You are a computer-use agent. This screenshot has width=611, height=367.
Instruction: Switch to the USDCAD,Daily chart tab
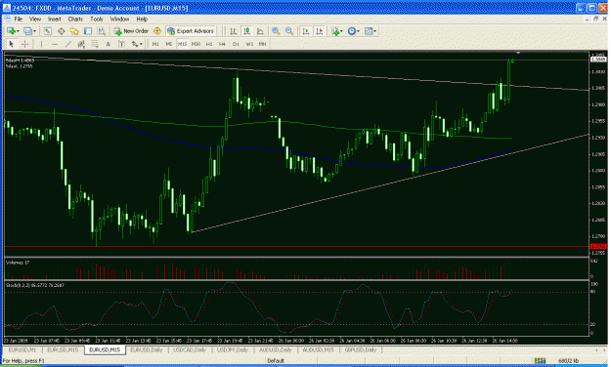tap(190, 350)
